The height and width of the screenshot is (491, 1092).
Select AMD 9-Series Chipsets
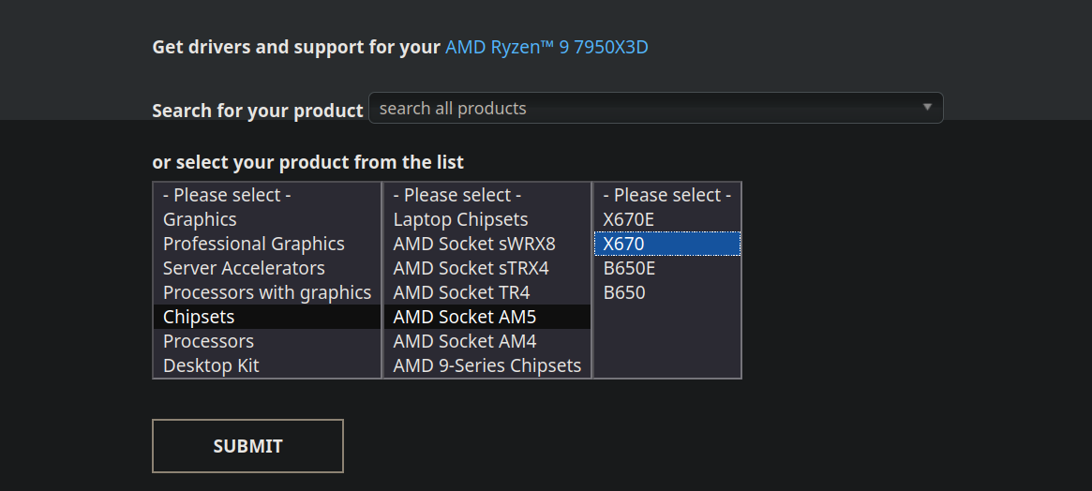point(487,365)
